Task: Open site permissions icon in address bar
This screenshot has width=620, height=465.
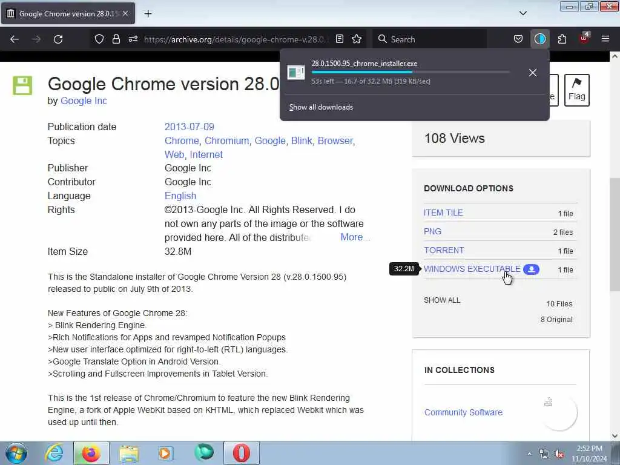Action: (133, 39)
